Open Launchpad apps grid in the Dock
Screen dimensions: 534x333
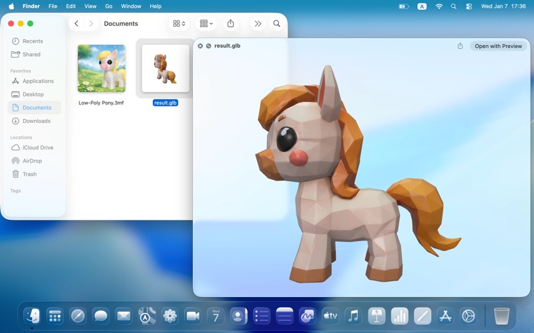pyautogui.click(x=55, y=316)
